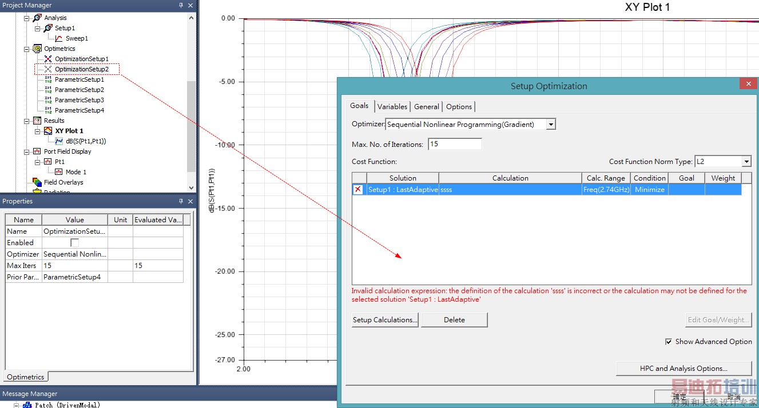Click the dB(S(Pt1,Pt1)) trace icon
Screen dimensions: 759x408
pos(59,141)
